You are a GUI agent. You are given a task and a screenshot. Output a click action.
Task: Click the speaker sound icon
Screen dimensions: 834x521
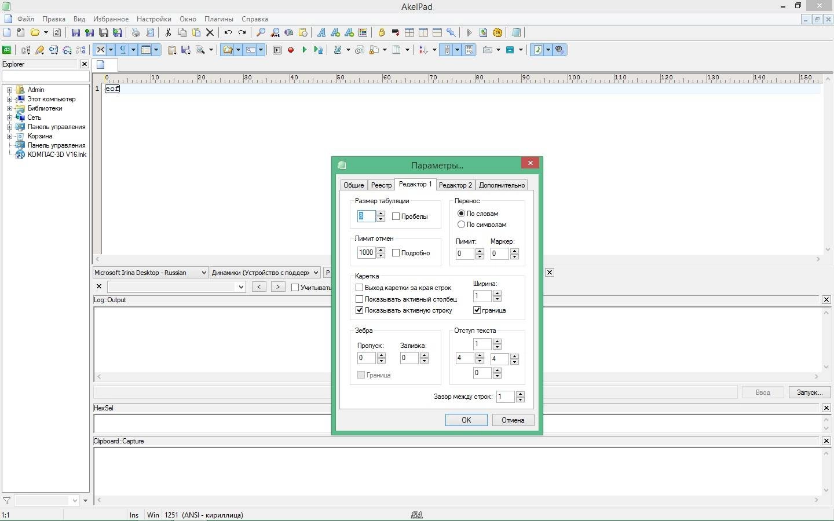(559, 50)
